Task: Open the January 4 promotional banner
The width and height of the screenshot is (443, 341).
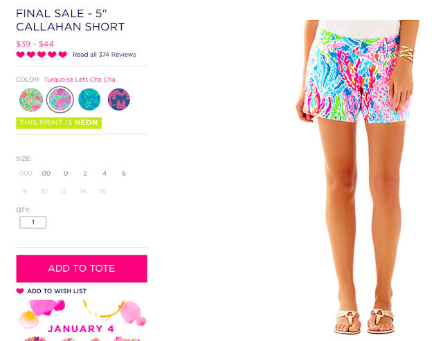Action: (82, 320)
